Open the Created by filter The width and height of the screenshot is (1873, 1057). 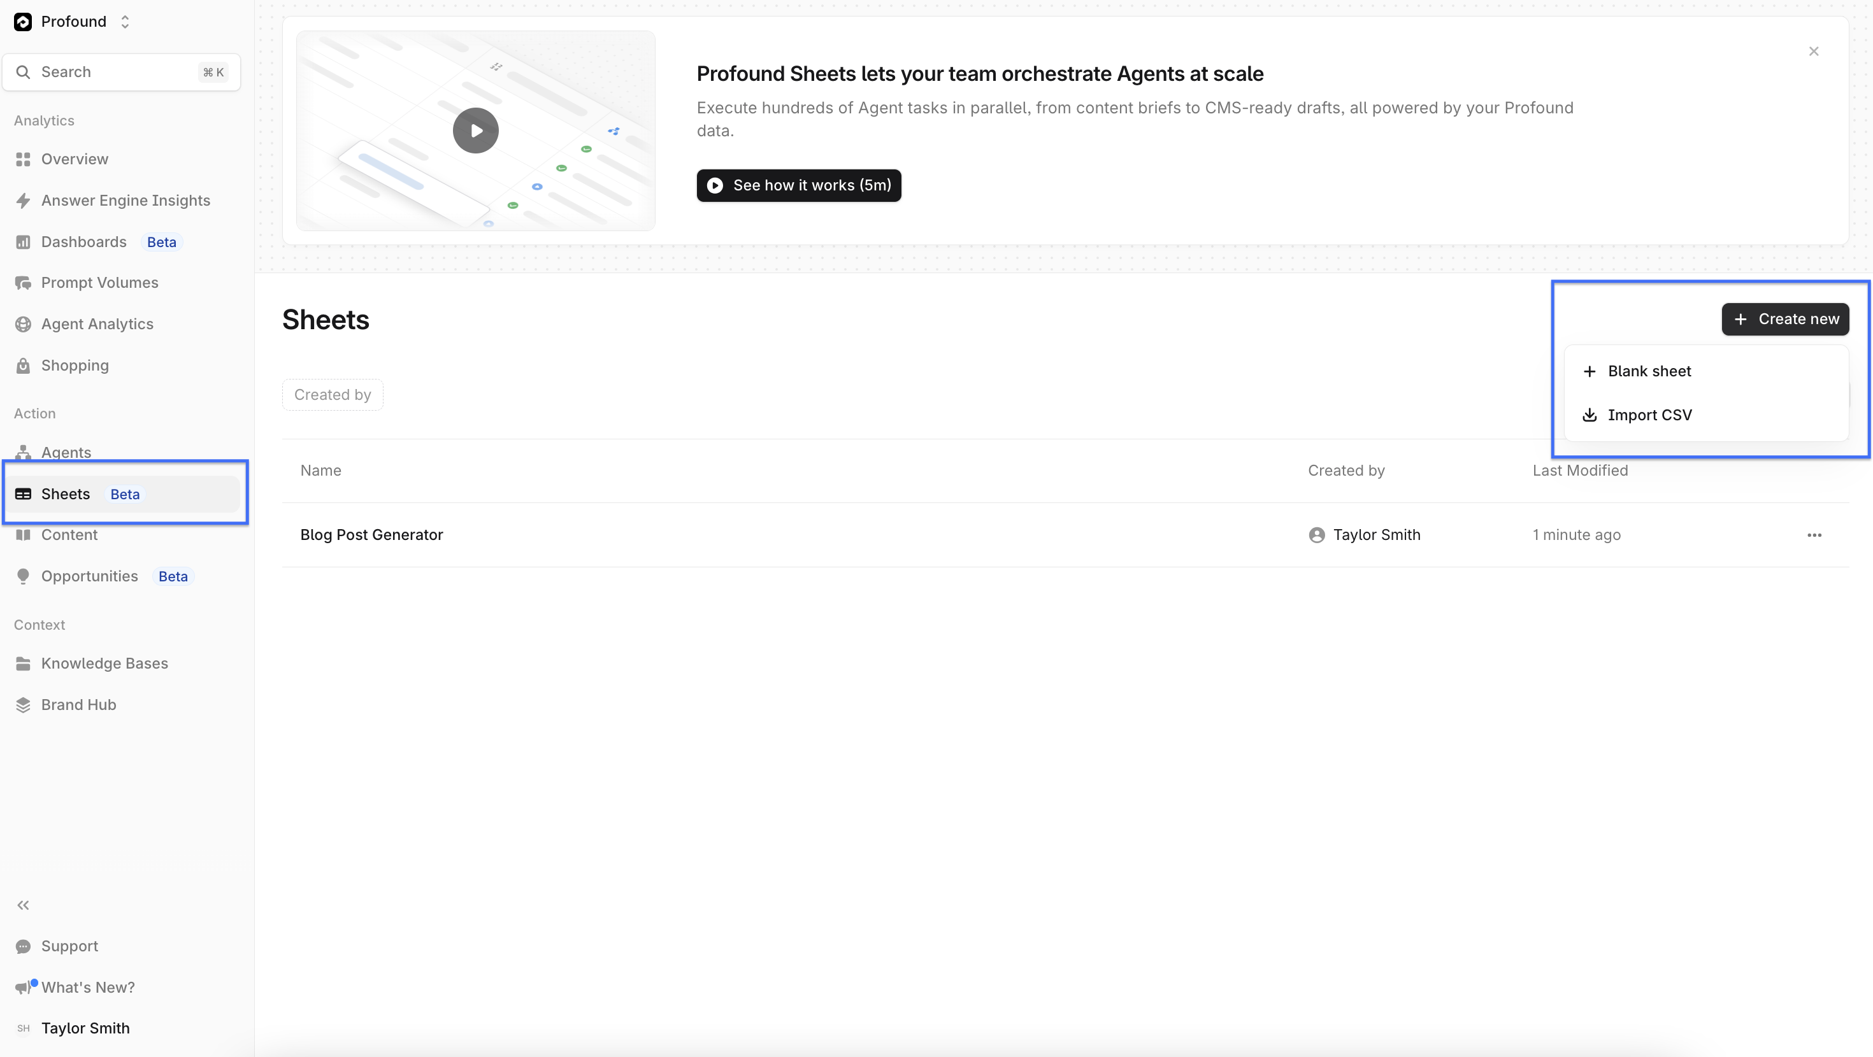pyautogui.click(x=333, y=395)
